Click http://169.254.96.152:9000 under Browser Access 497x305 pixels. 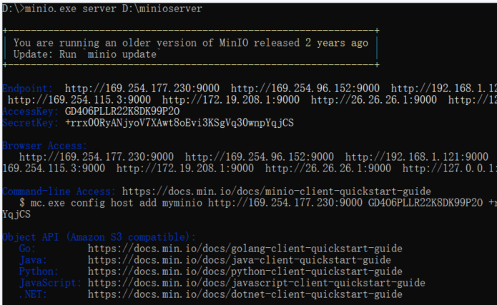[x=260, y=156]
